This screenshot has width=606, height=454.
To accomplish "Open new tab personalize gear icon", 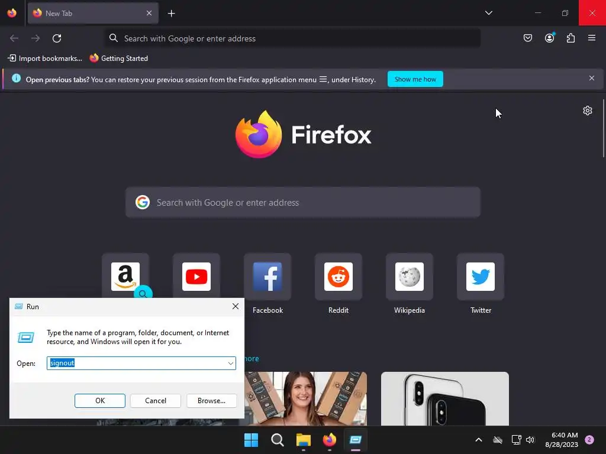I will [588, 111].
